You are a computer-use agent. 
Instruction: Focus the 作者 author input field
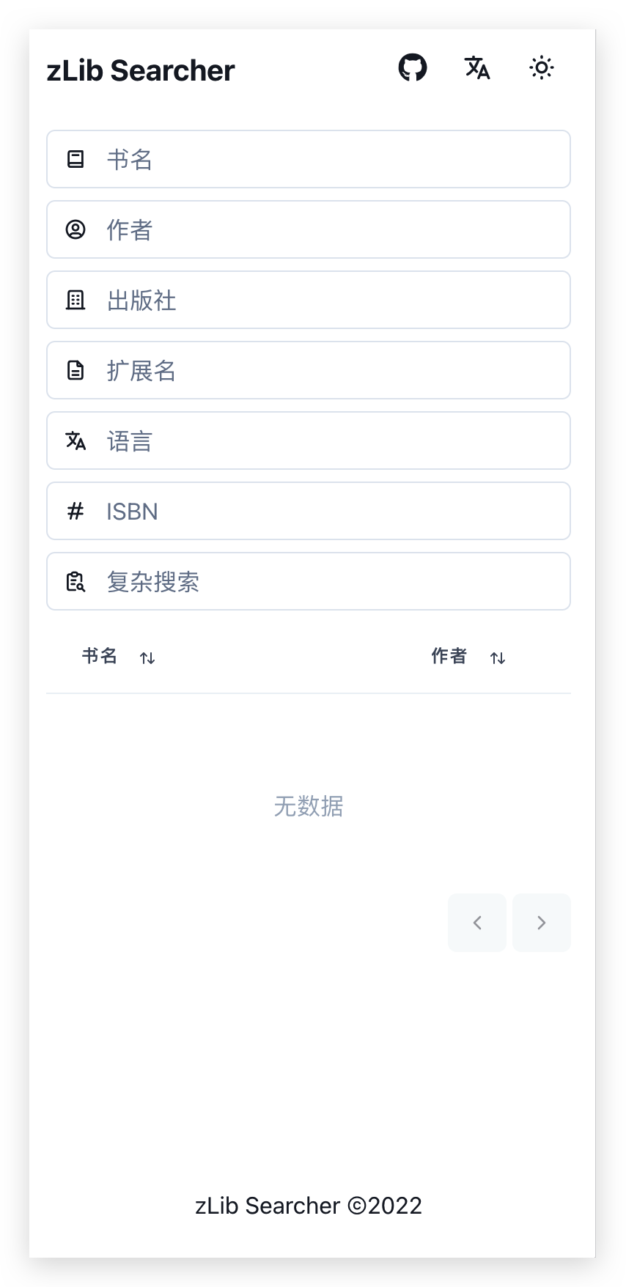[309, 229]
